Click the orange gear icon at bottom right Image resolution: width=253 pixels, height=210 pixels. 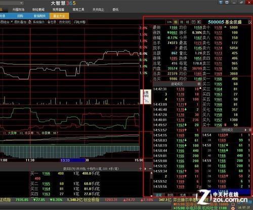pos(233,208)
